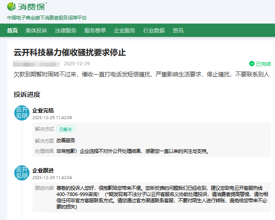Click the 企业跟进 entry heading
This screenshot has height=220, width=275.
43,170
